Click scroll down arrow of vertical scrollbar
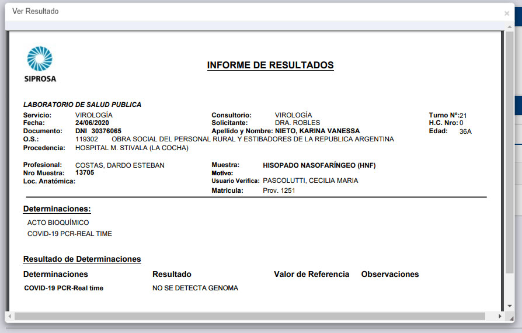 pos(510,306)
